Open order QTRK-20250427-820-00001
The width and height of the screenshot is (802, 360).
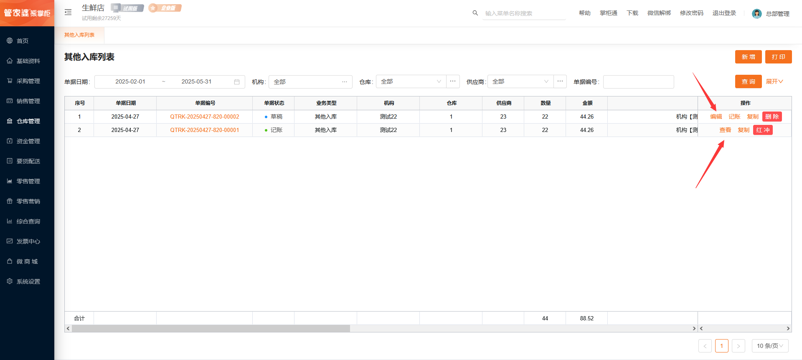tap(205, 130)
